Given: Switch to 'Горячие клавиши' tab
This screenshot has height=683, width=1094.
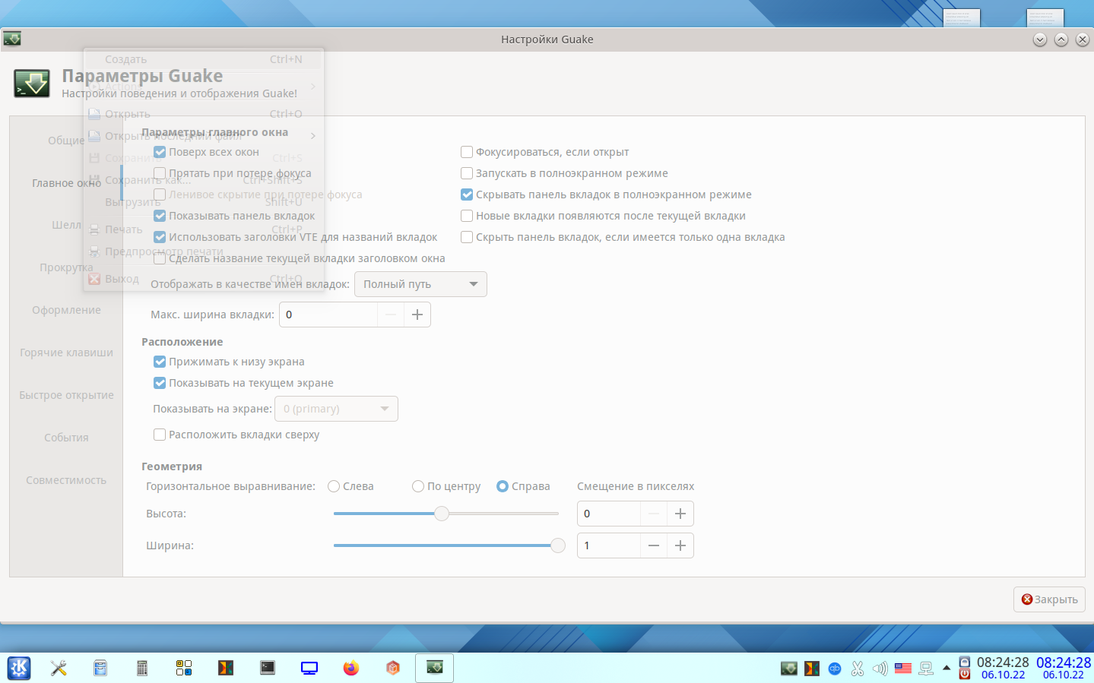Looking at the screenshot, I should point(66,353).
